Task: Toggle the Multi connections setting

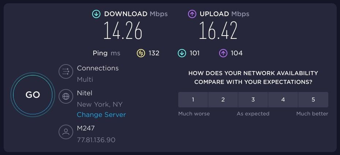Action: pyautogui.click(x=85, y=80)
